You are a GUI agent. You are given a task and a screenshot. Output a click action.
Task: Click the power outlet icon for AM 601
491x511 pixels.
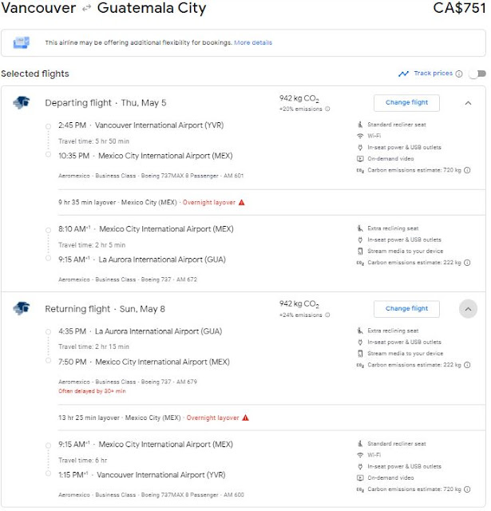coord(360,148)
